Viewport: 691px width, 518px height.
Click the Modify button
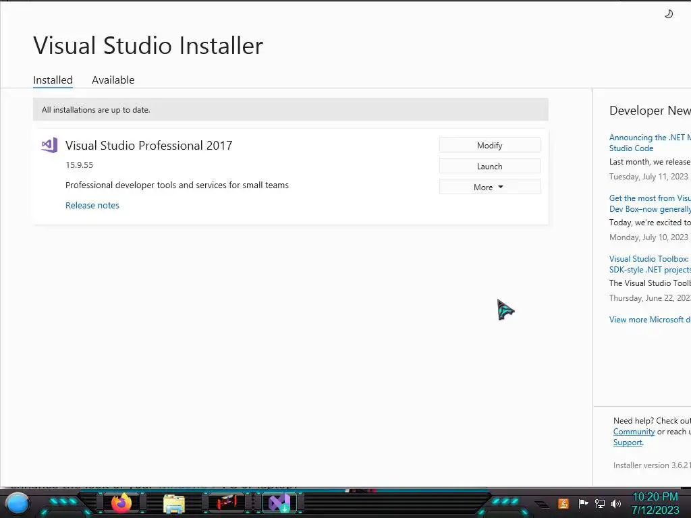[490, 146]
